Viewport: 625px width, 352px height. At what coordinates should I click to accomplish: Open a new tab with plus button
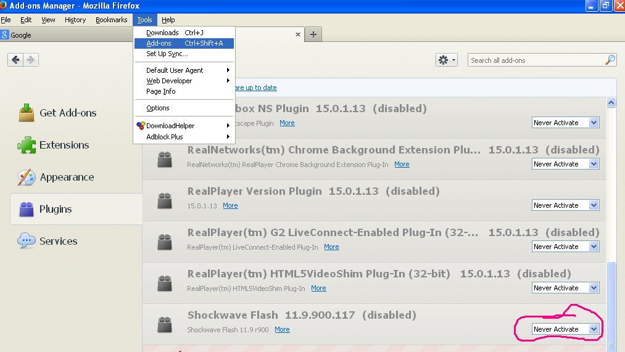pyautogui.click(x=313, y=35)
